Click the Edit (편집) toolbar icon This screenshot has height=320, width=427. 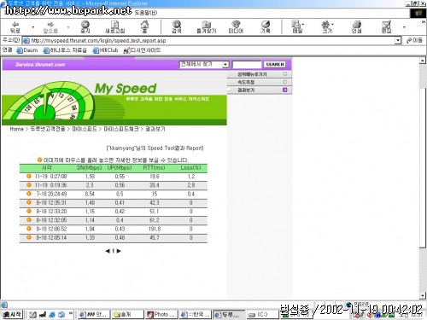(x=386, y=27)
